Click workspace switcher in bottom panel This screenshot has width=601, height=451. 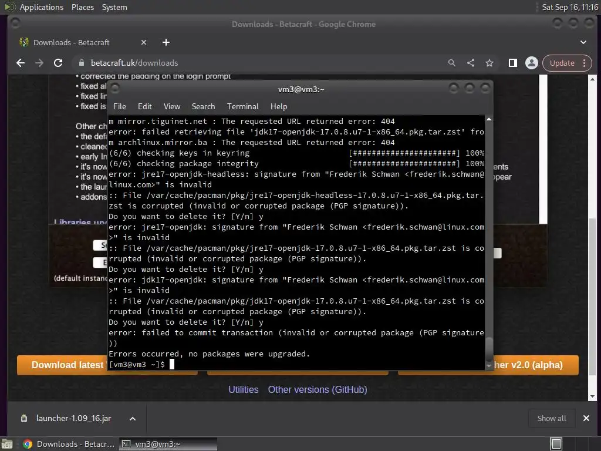coord(556,444)
